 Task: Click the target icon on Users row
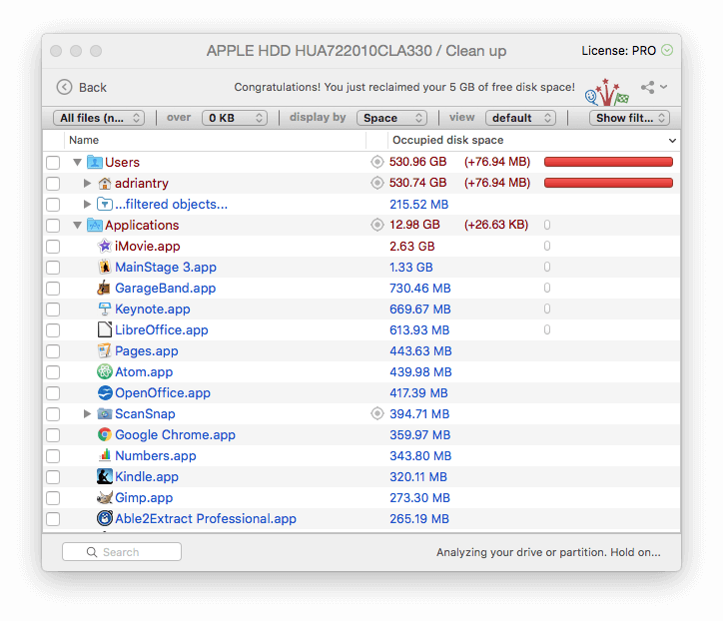[377, 162]
